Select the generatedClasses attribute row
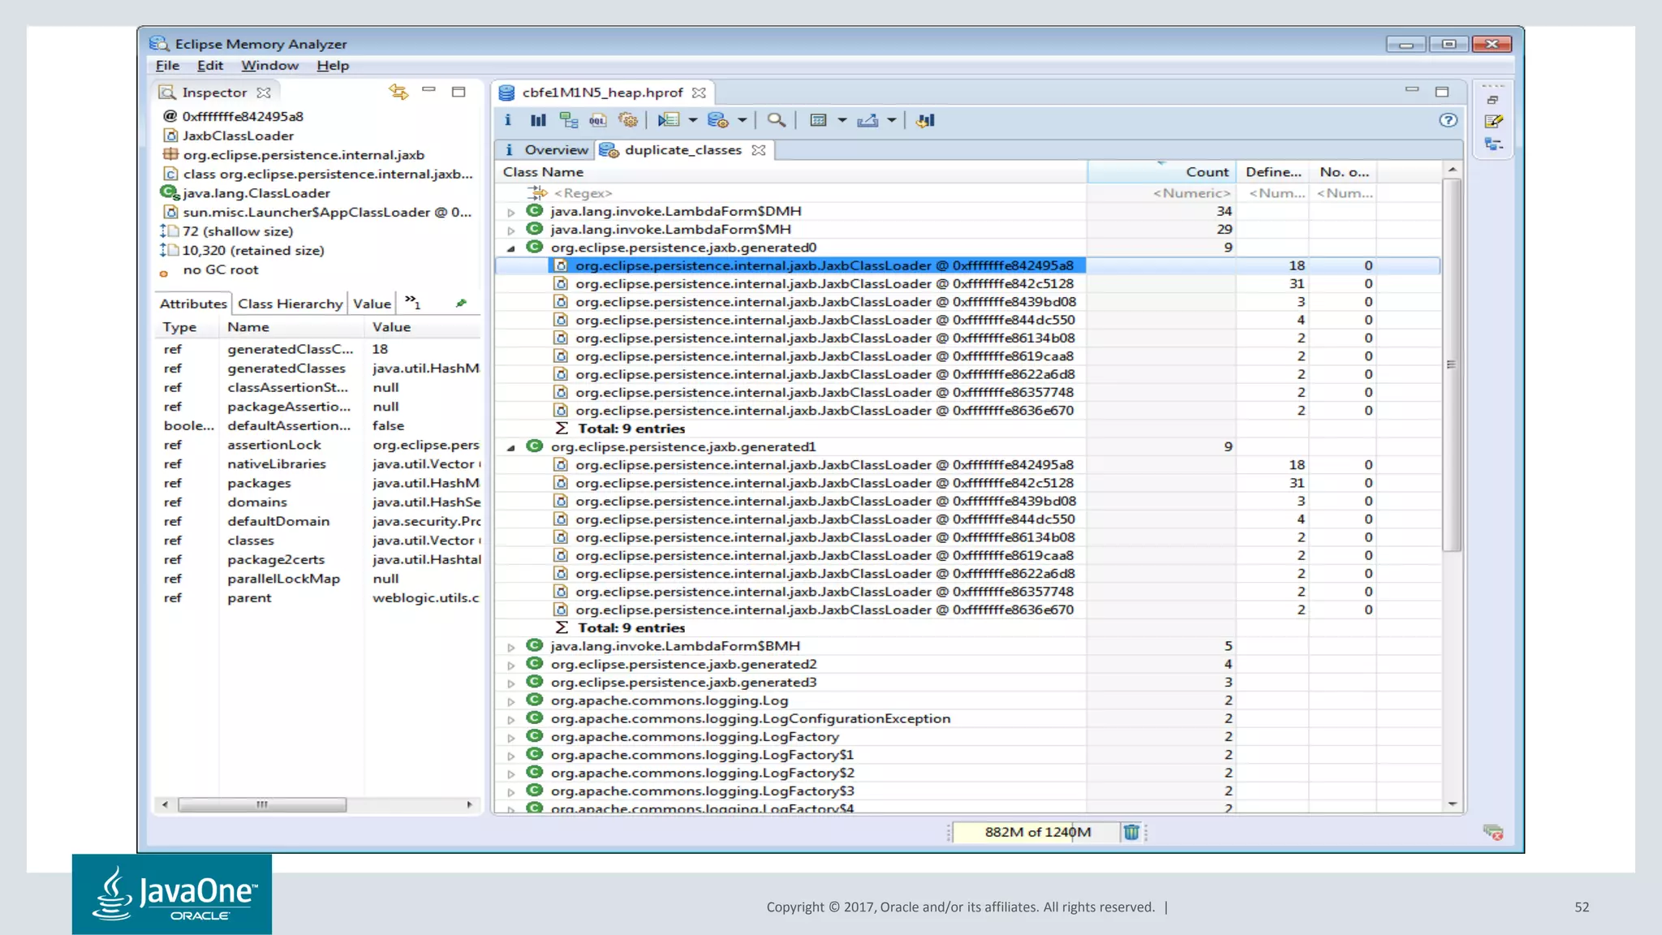This screenshot has height=935, width=1662. click(319, 368)
